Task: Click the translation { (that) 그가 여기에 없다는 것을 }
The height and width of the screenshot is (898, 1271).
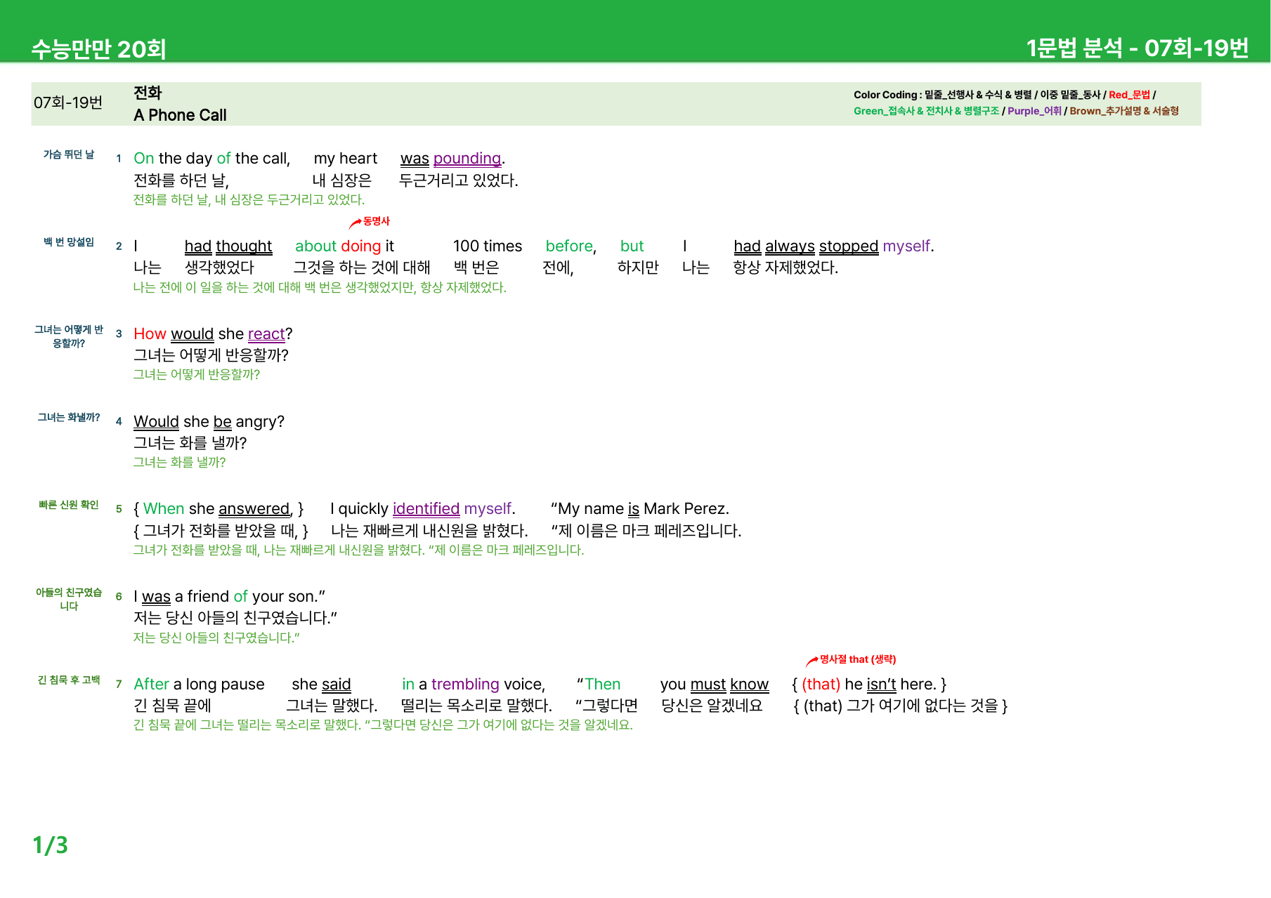Action: 900,706
